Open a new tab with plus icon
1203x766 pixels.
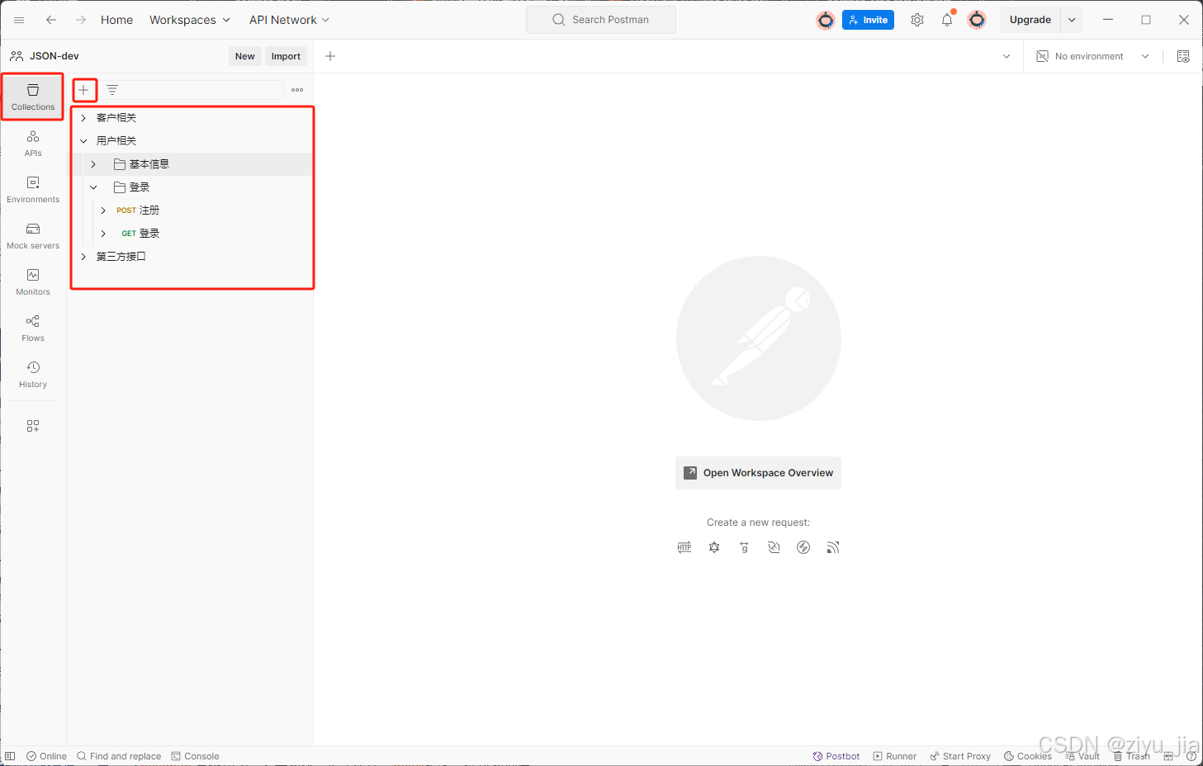tap(330, 56)
